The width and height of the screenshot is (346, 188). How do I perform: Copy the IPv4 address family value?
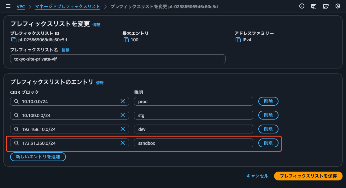238,40
